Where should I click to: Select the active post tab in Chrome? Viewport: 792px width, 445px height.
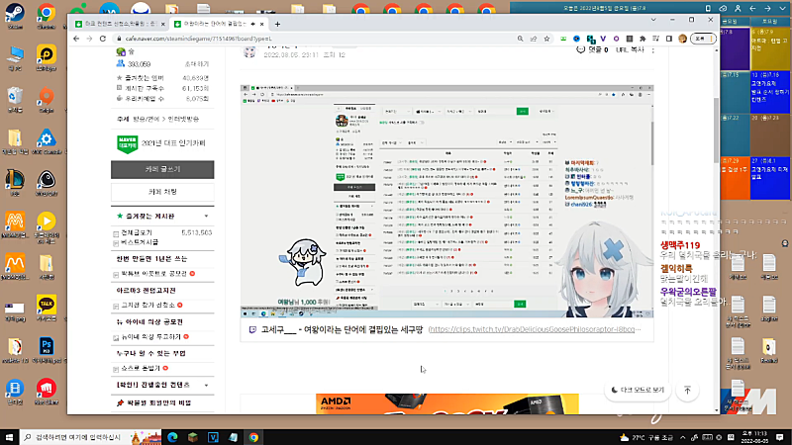219,24
